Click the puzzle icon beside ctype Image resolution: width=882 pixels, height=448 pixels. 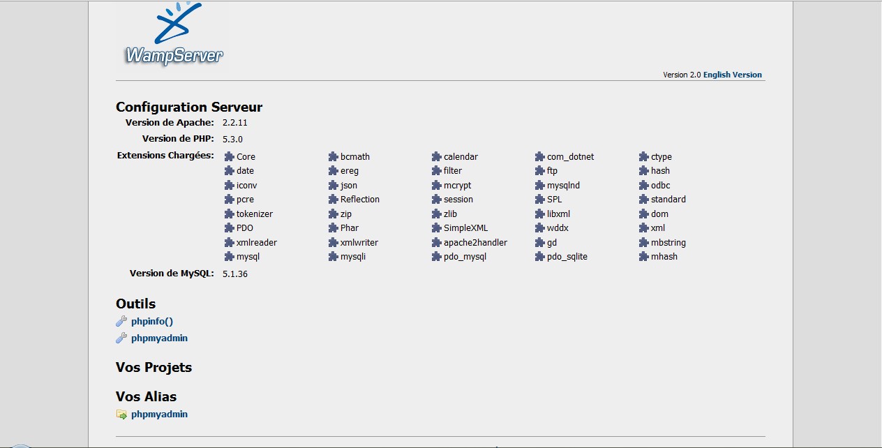click(x=645, y=157)
